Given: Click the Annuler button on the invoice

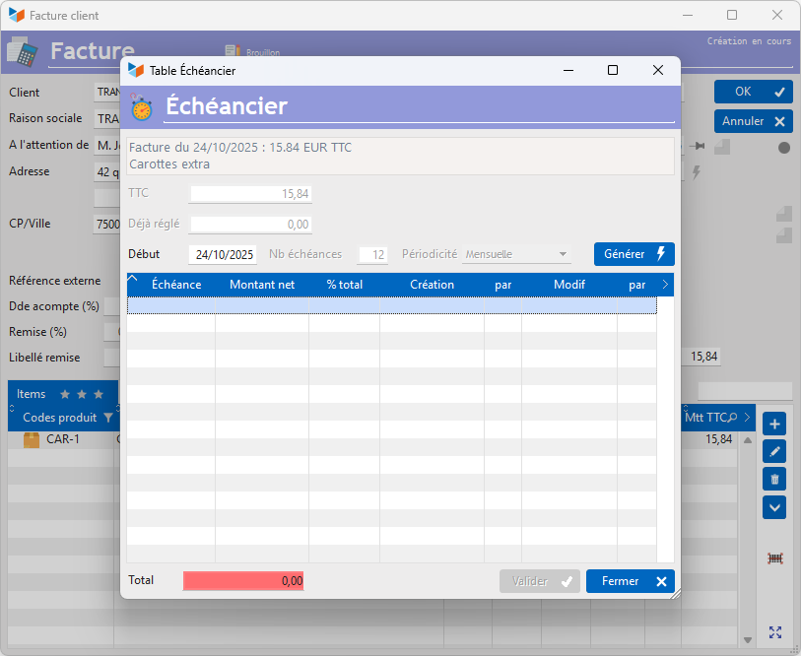Looking at the screenshot, I should pos(754,121).
